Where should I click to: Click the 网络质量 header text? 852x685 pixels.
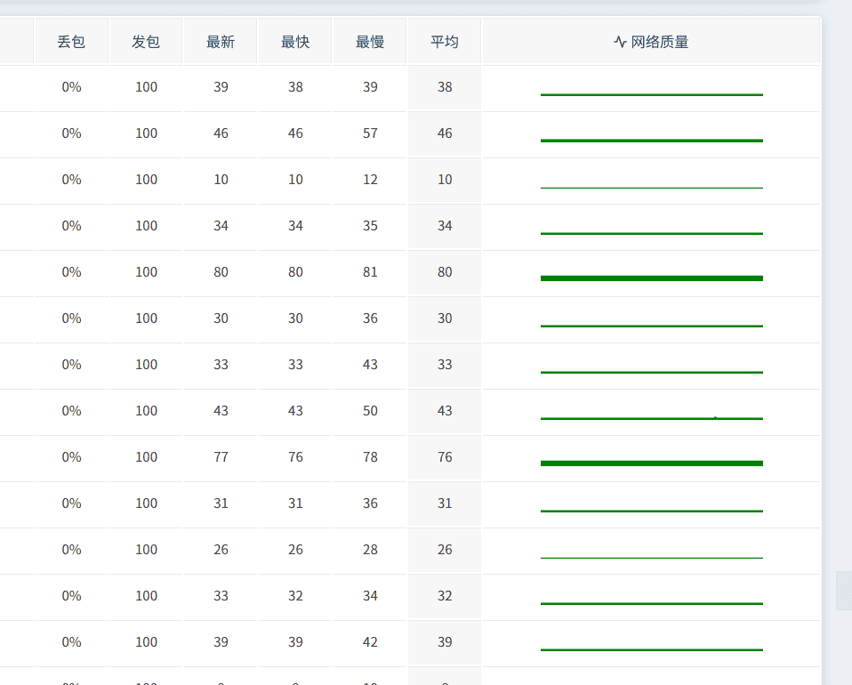(x=660, y=42)
